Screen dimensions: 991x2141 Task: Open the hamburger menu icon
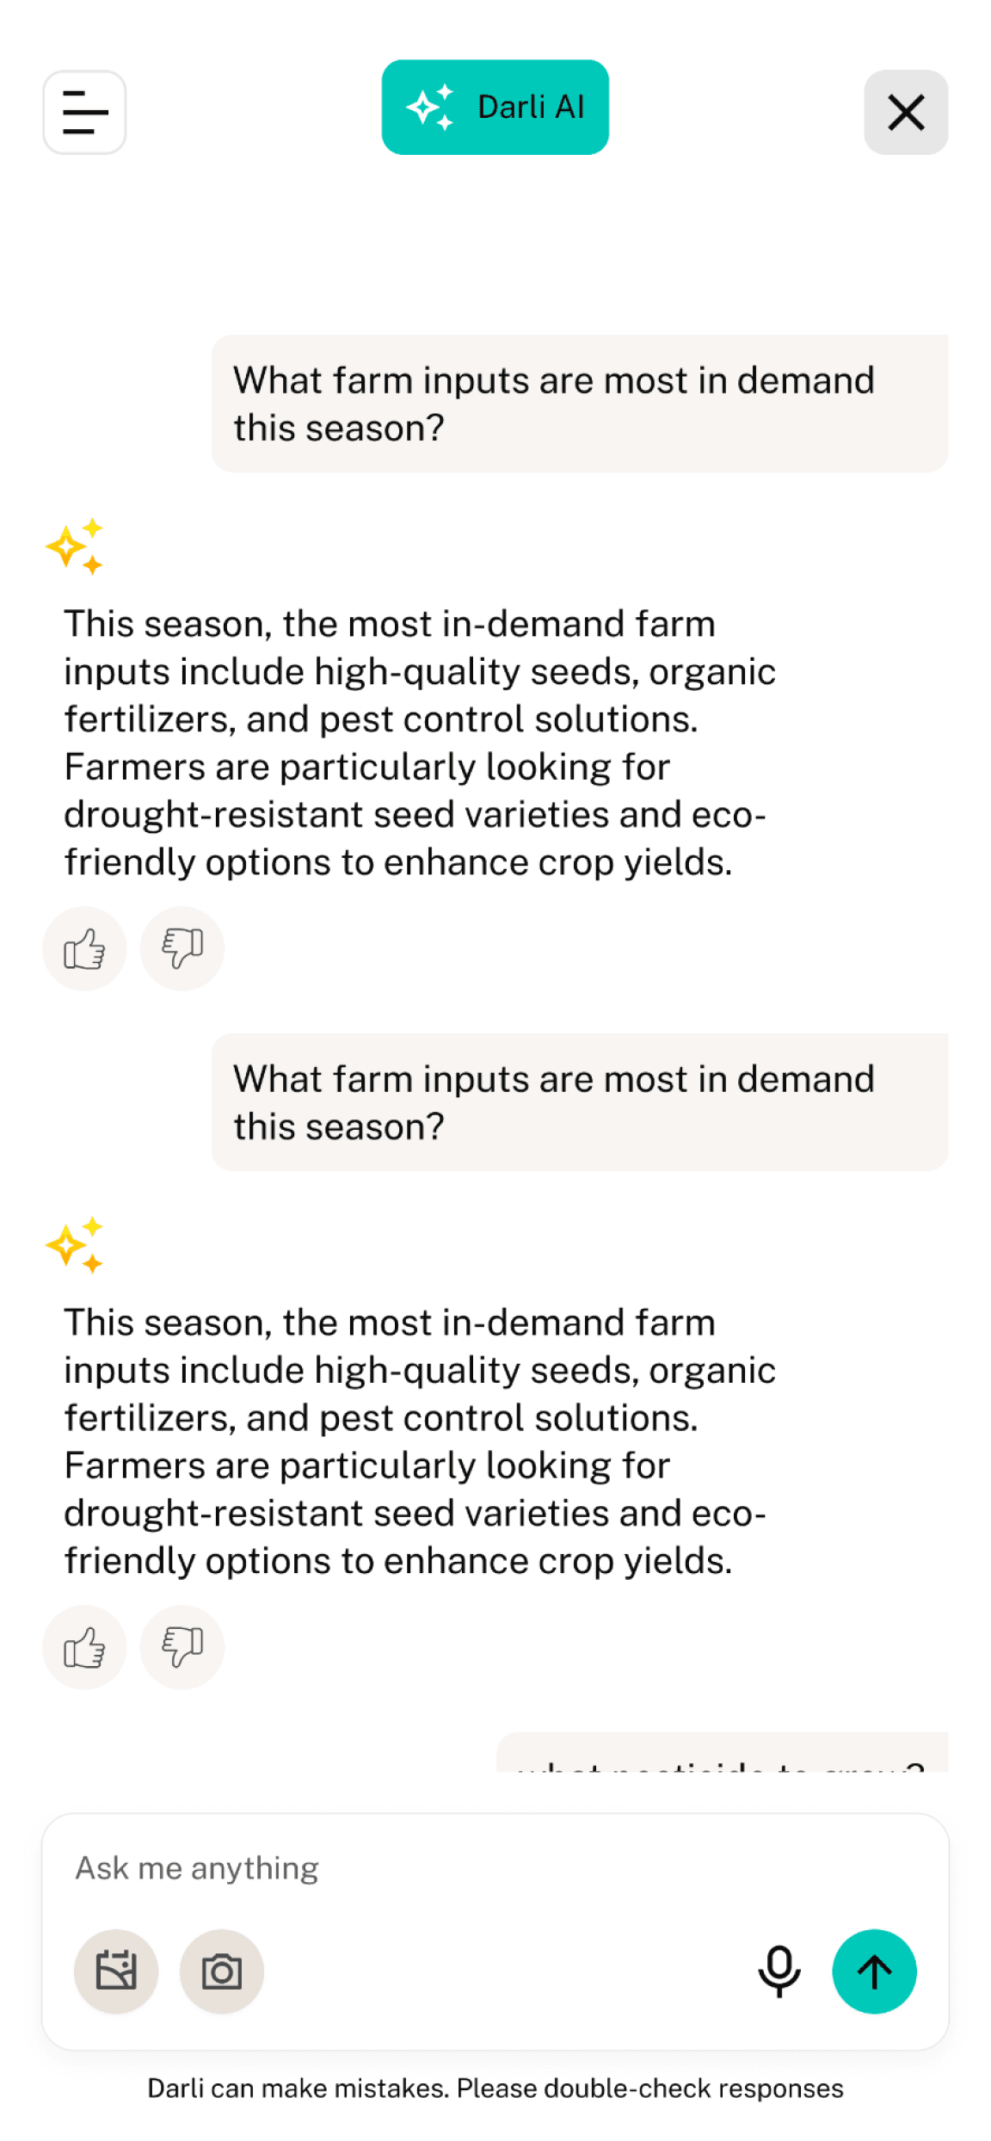coord(84,112)
